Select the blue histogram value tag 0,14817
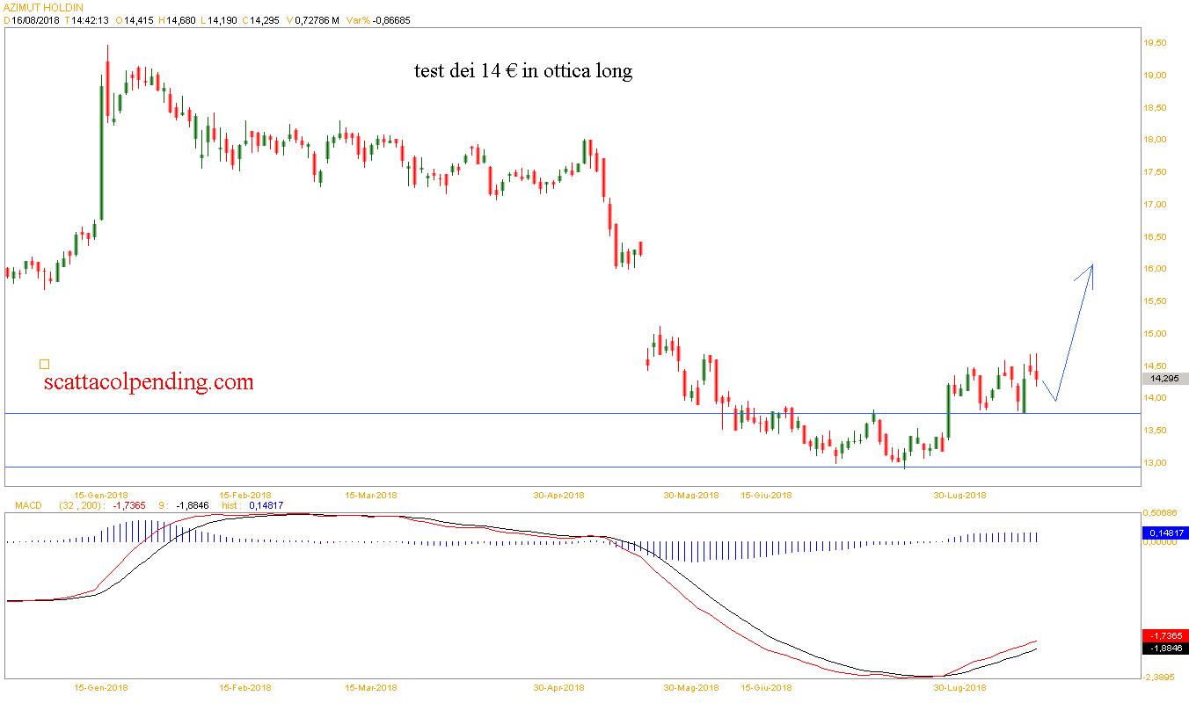The height and width of the screenshot is (703, 1189). [1164, 533]
